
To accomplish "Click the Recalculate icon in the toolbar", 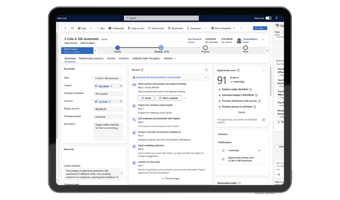I will [169, 28].
